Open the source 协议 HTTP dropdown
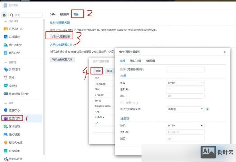This screenshot has height=162, width=236. point(185,83)
